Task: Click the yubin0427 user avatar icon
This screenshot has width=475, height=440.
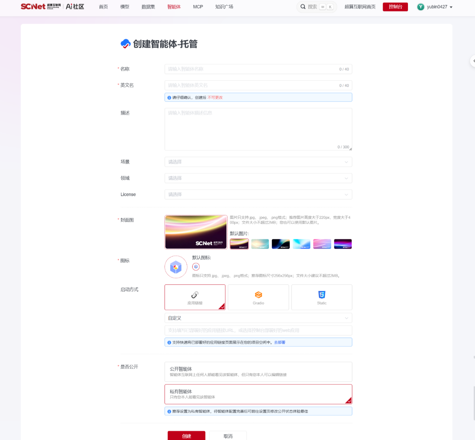Action: [x=420, y=7]
